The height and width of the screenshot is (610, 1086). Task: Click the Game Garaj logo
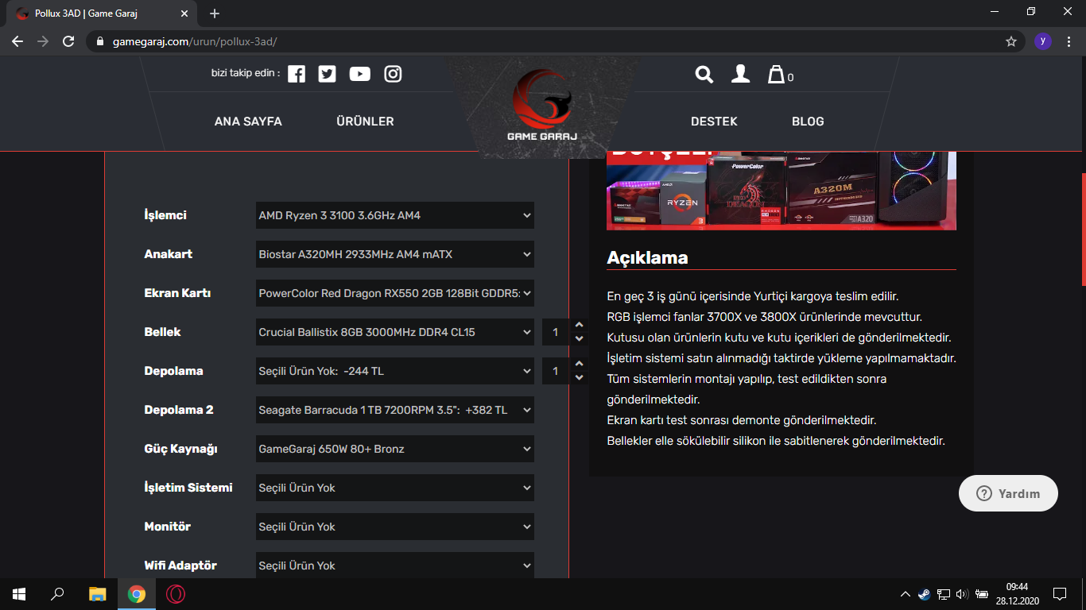pyautogui.click(x=542, y=106)
